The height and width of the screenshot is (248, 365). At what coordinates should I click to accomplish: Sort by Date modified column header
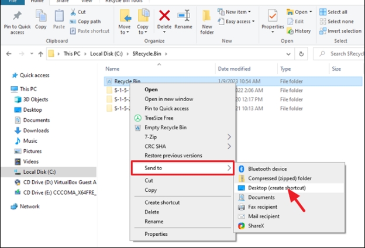(234, 68)
